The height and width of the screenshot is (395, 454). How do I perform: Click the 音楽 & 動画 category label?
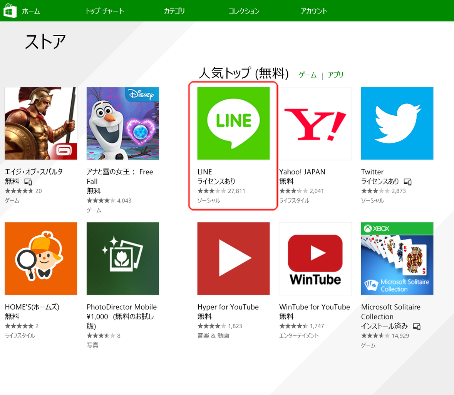coord(213,336)
